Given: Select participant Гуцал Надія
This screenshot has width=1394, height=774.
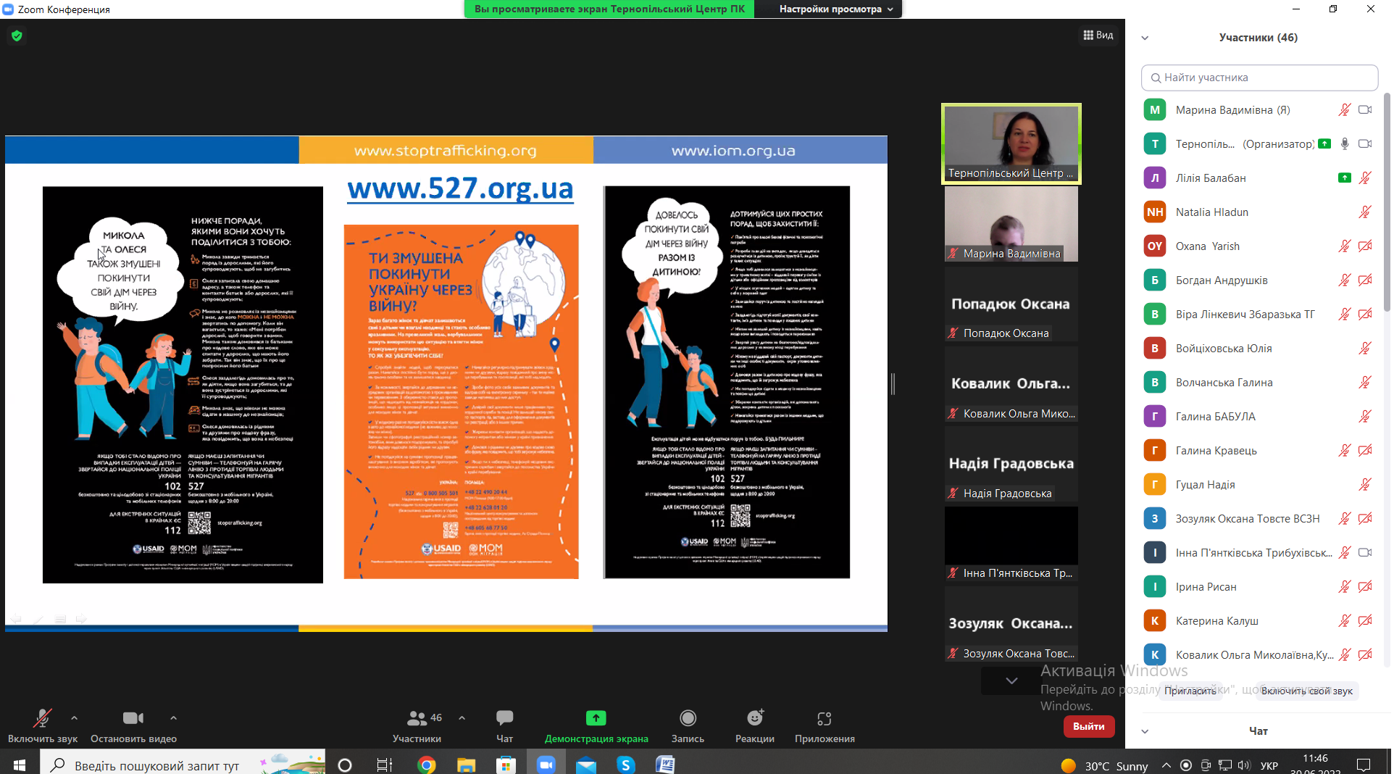Looking at the screenshot, I should click(x=1259, y=484).
